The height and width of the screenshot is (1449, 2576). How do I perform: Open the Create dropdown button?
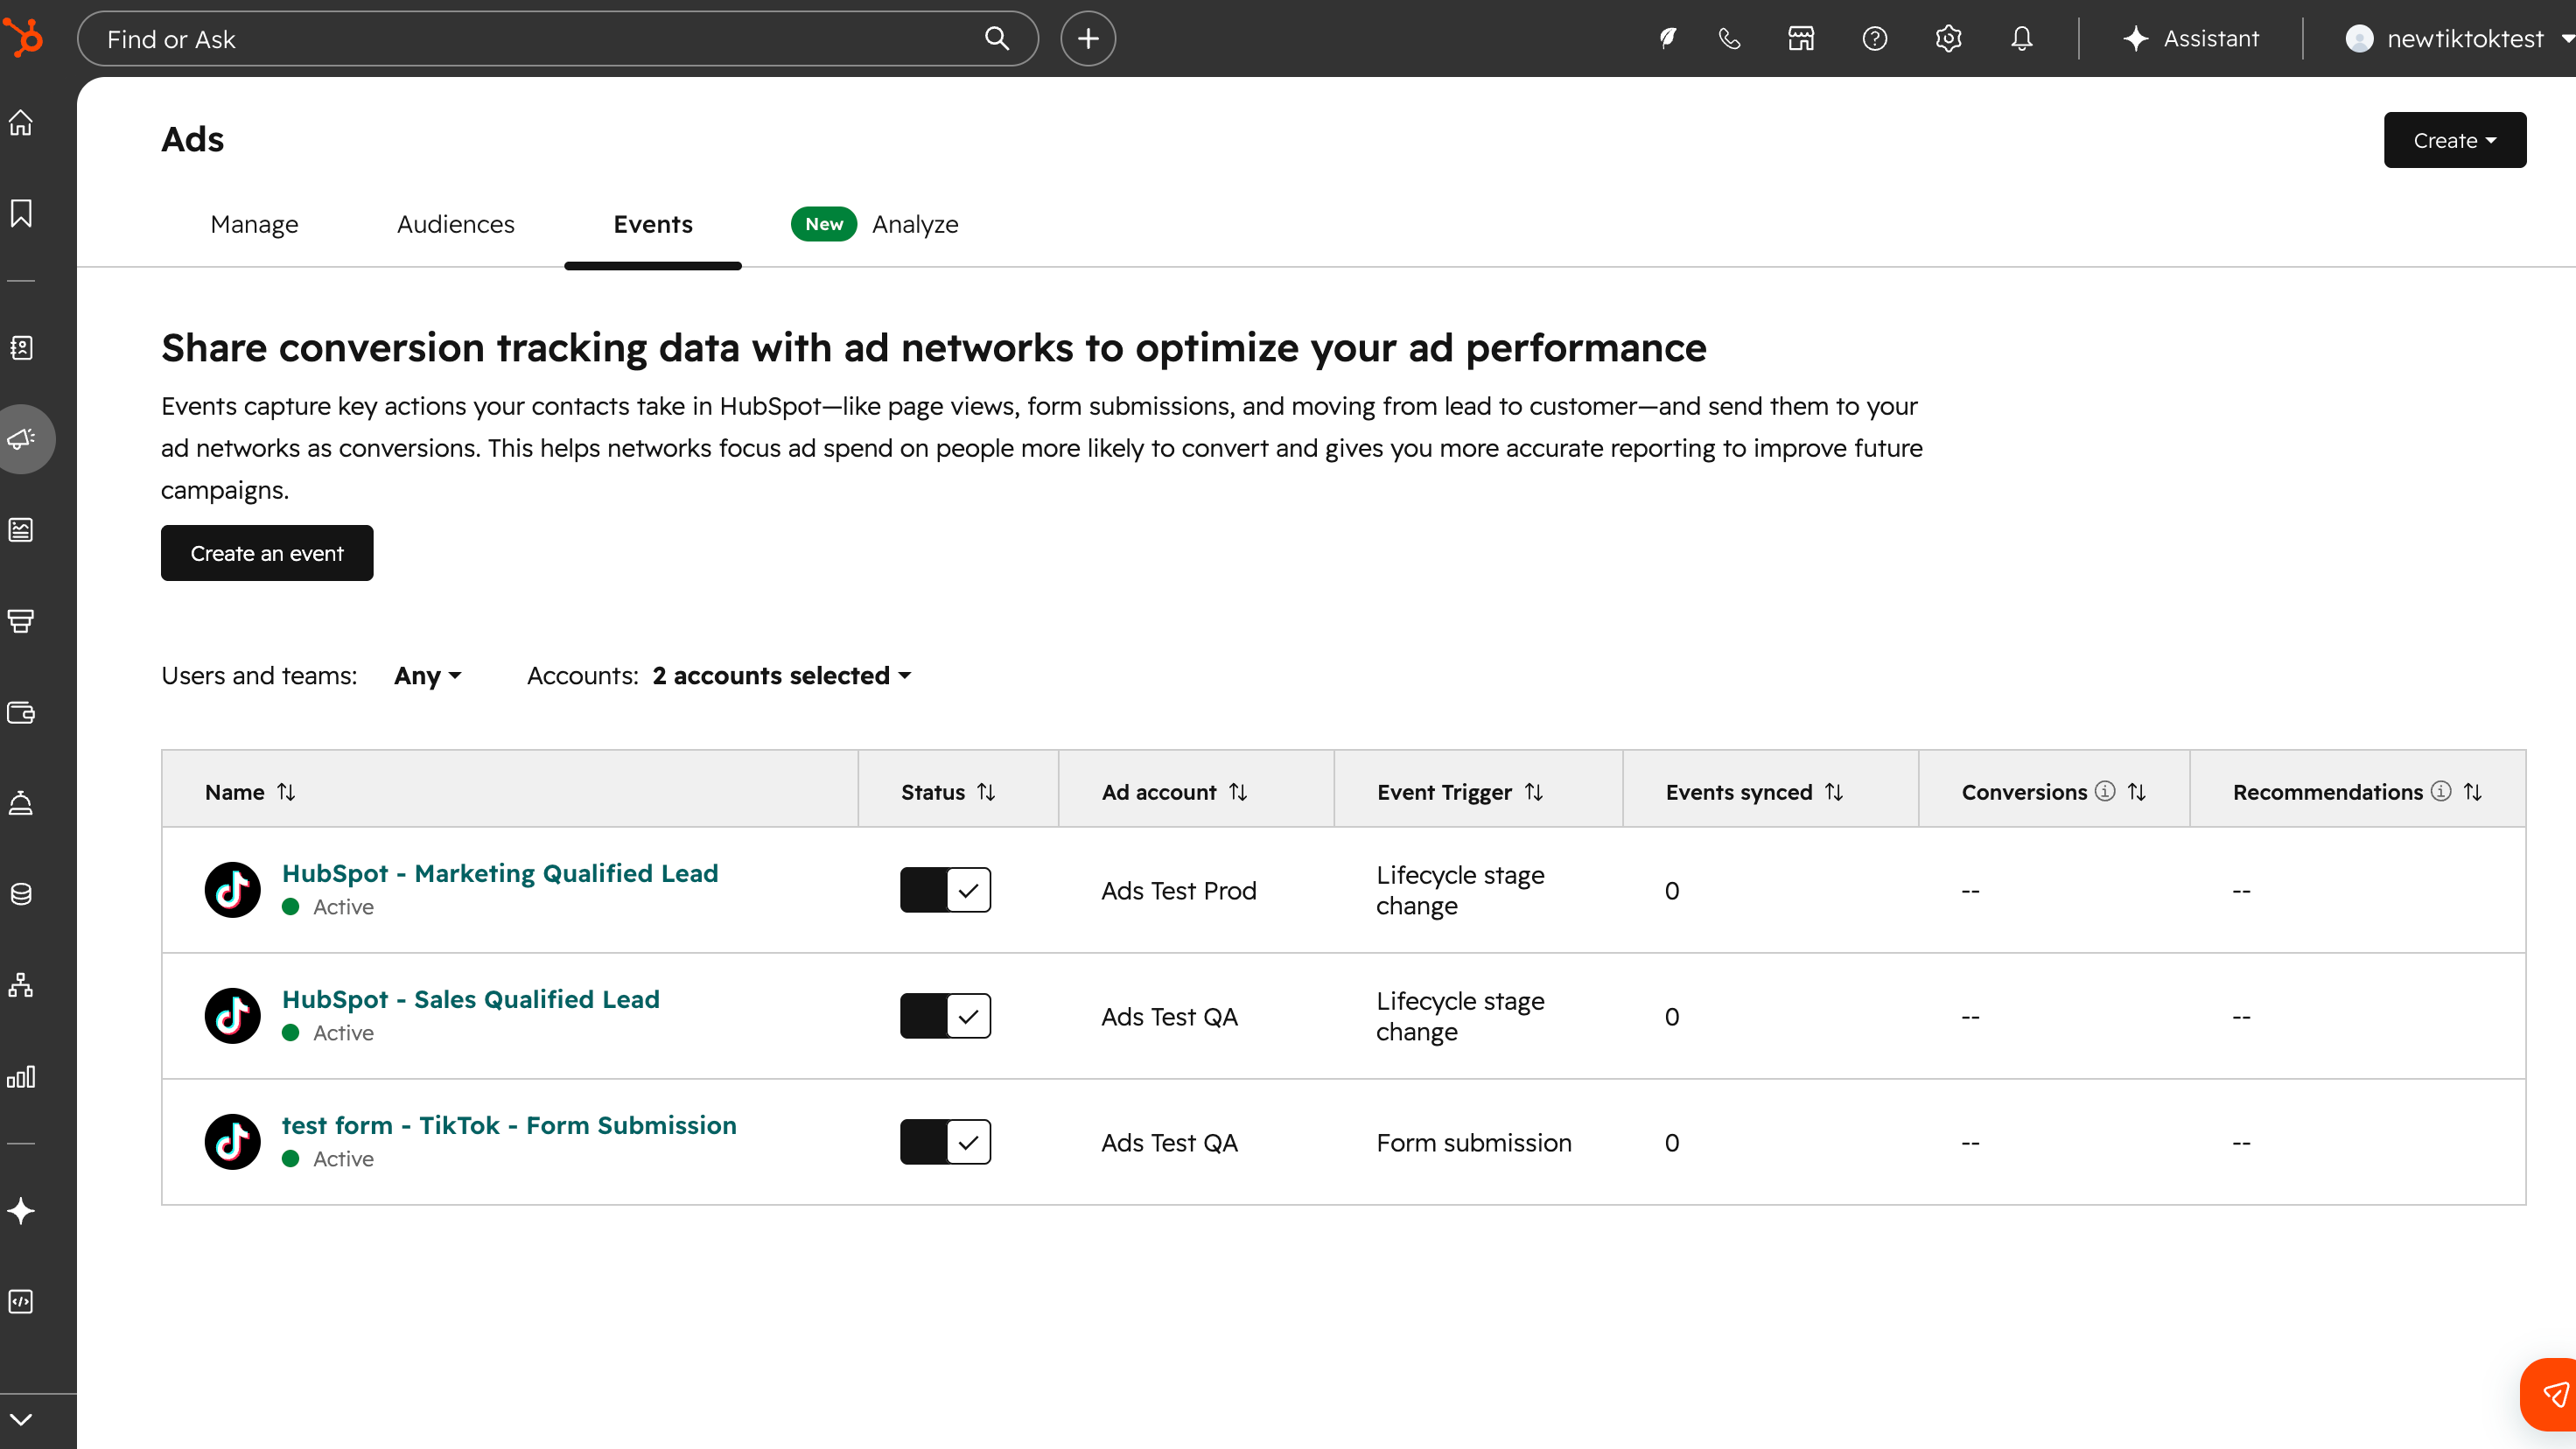(x=2454, y=140)
